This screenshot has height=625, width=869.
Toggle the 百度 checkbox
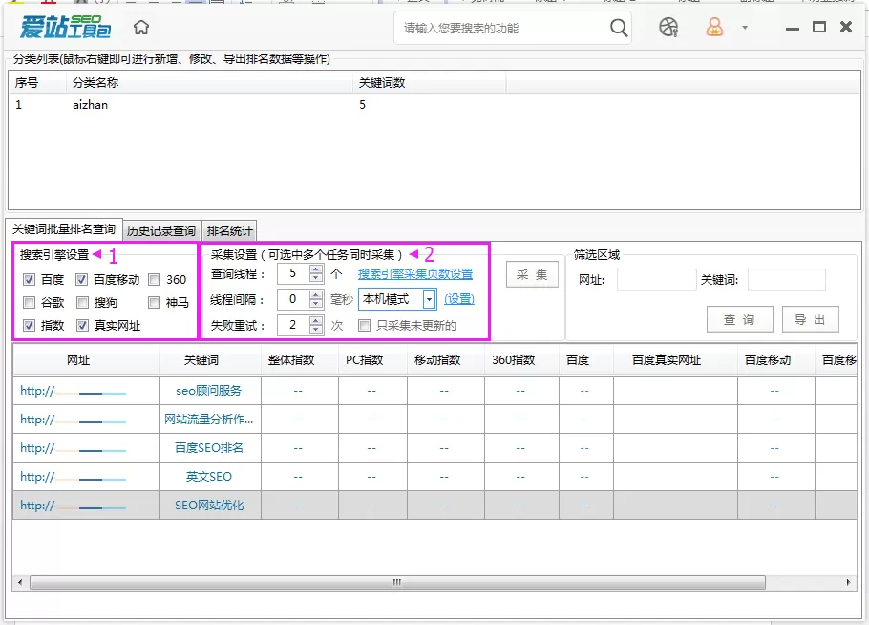30,279
